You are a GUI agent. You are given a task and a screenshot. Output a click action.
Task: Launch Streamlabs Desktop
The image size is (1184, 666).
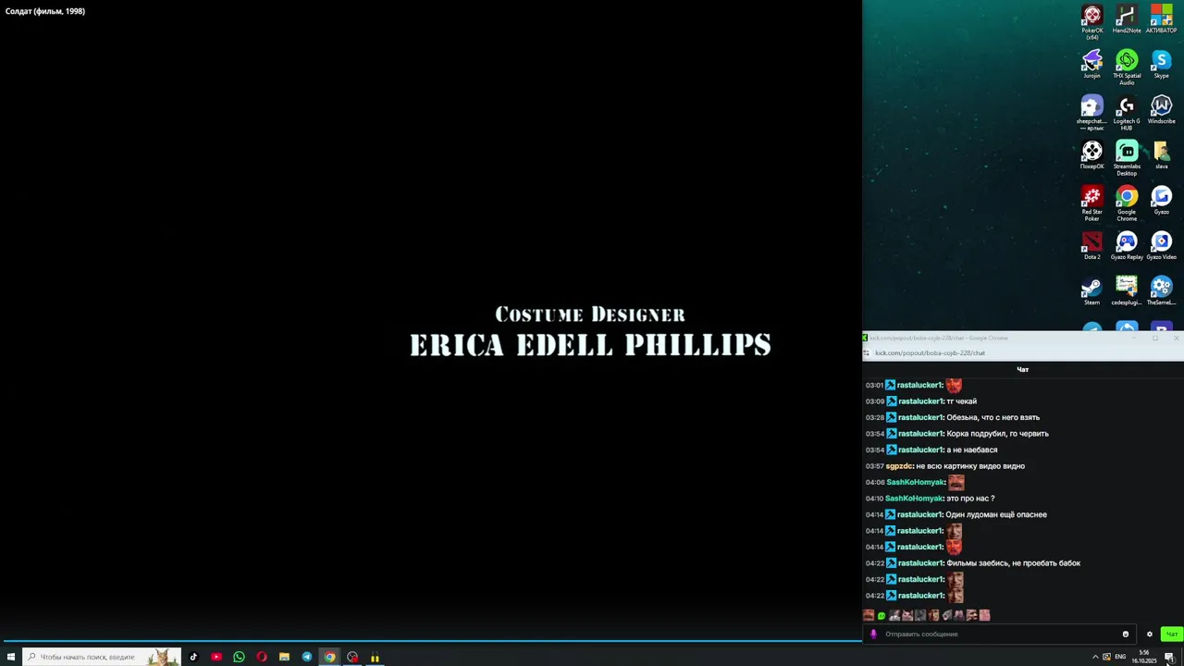point(1127,158)
